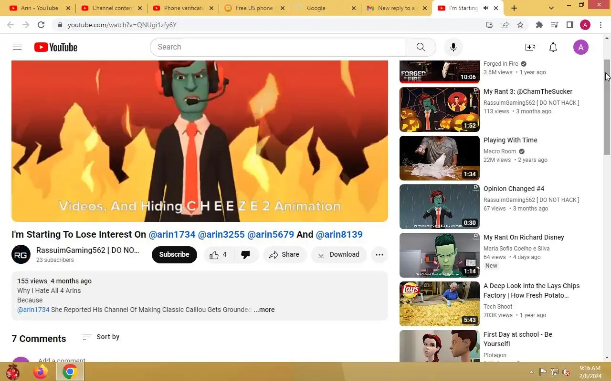Open the more actions ellipsis button

point(379,254)
